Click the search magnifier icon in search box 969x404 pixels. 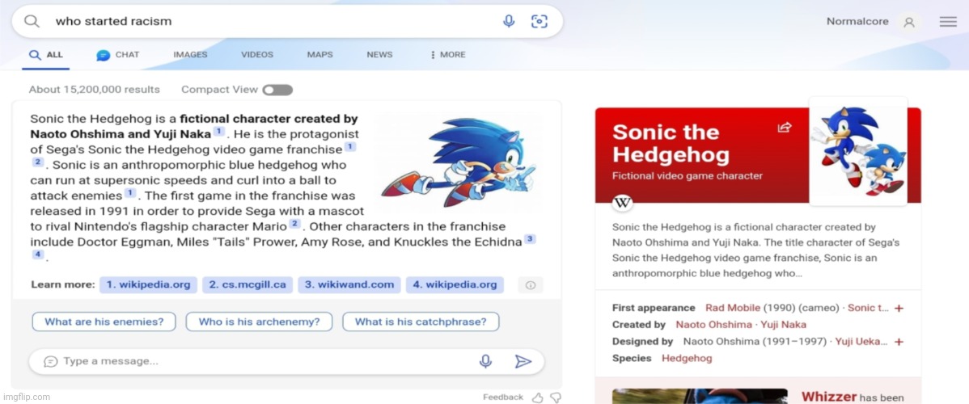[32, 21]
